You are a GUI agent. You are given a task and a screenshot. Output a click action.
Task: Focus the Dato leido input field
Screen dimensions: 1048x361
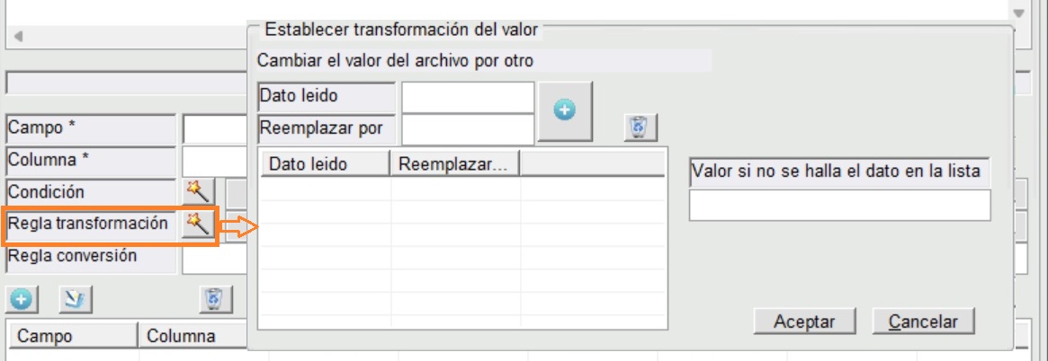[x=468, y=96]
